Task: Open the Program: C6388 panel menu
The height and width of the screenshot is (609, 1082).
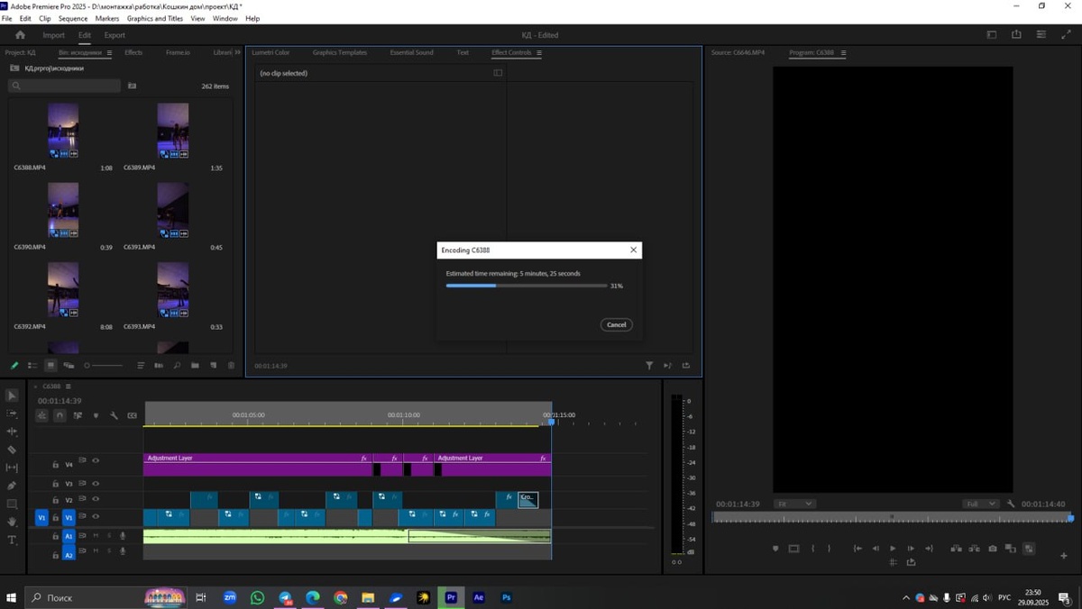Action: coord(843,53)
